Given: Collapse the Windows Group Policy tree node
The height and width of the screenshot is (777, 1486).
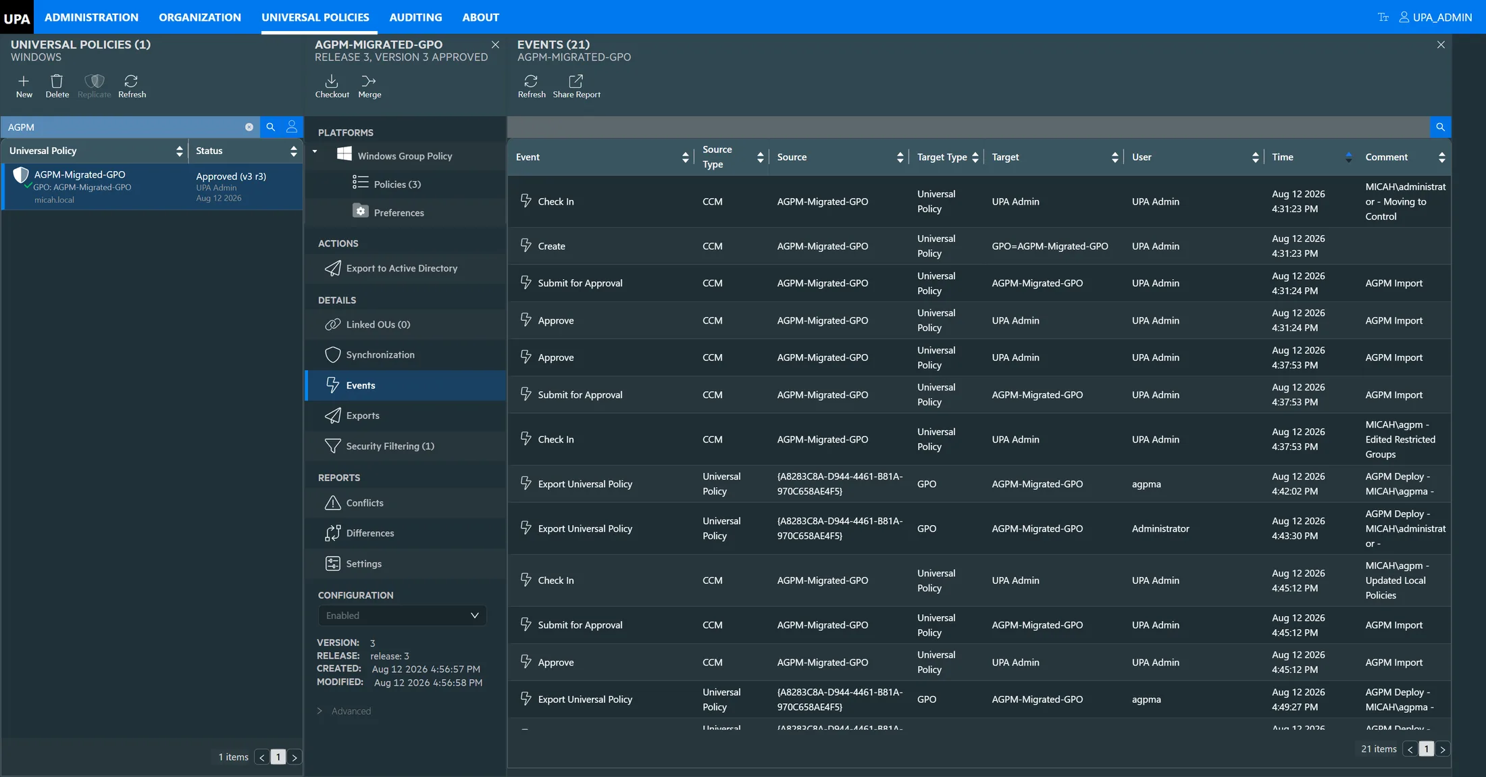Looking at the screenshot, I should pyautogui.click(x=315, y=151).
